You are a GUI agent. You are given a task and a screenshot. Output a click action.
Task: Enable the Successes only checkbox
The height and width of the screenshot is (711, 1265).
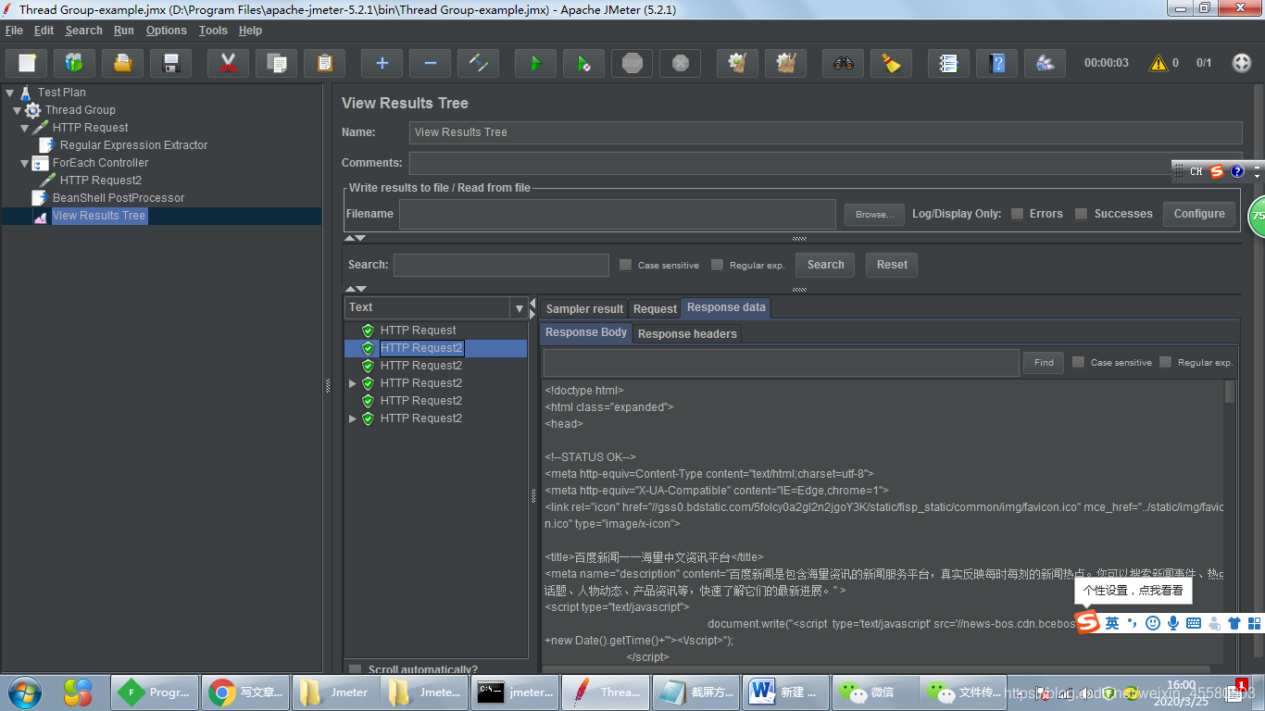(x=1081, y=214)
